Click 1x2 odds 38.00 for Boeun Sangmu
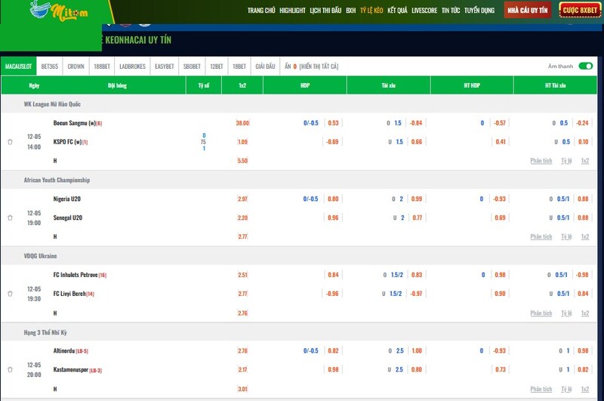This screenshot has height=401, width=604. [242, 123]
